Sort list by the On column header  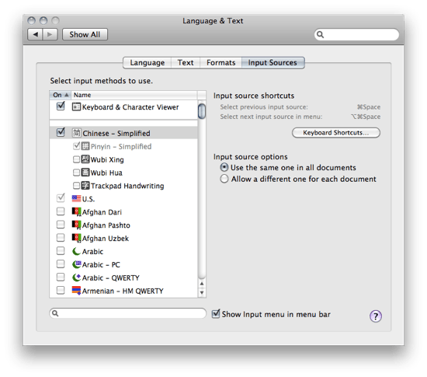click(61, 95)
